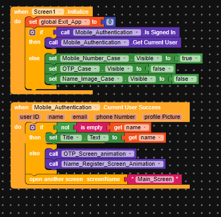Screen dimensions: 221x217
Task: Toggle OTP_Case visible false value dropdown
Action: click(x=162, y=69)
